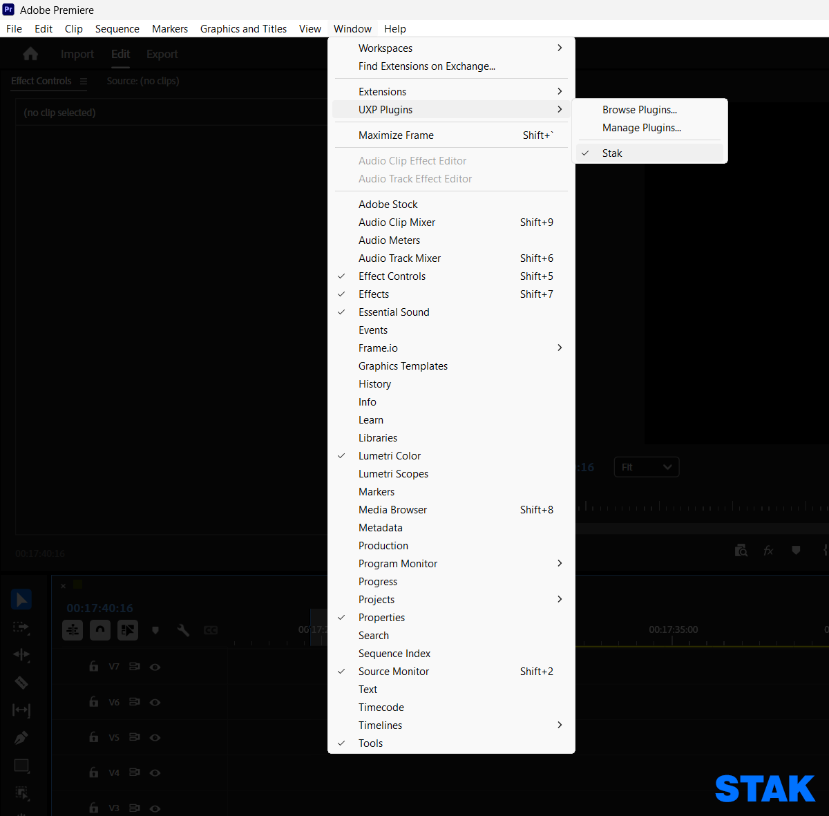Uncheck Essential Sound panel
Screen dimensions: 829x816
coord(451,312)
